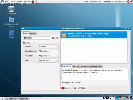
Task: Launch Firefox from the top panel
Action: 33,2
